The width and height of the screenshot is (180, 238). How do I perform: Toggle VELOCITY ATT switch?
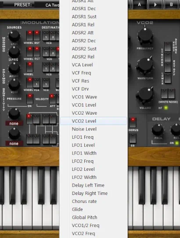[53, 99]
